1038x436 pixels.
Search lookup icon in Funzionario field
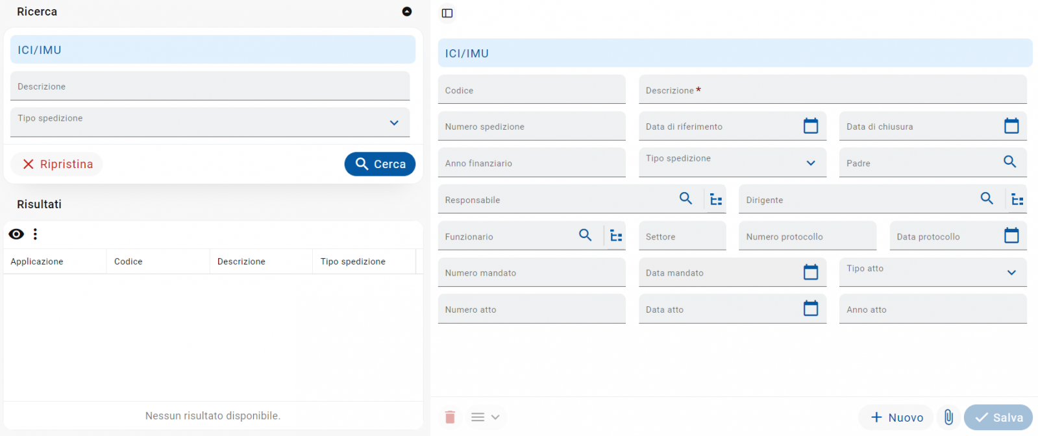pyautogui.click(x=585, y=235)
